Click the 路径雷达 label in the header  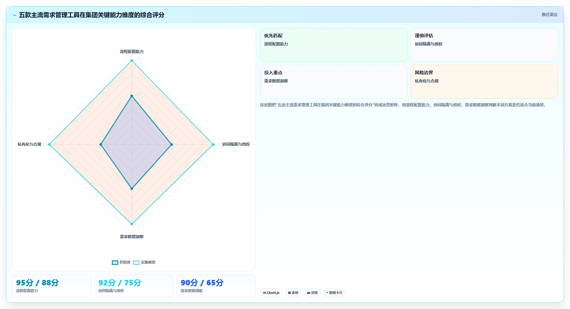(549, 15)
